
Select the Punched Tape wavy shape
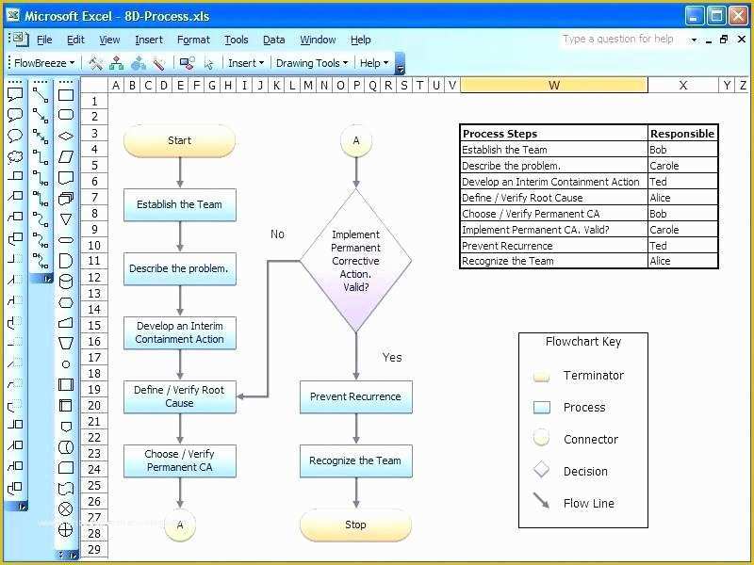click(x=66, y=489)
